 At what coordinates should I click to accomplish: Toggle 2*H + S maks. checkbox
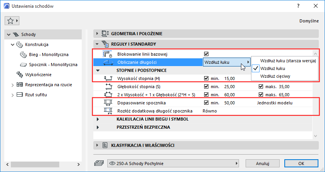(261, 95)
